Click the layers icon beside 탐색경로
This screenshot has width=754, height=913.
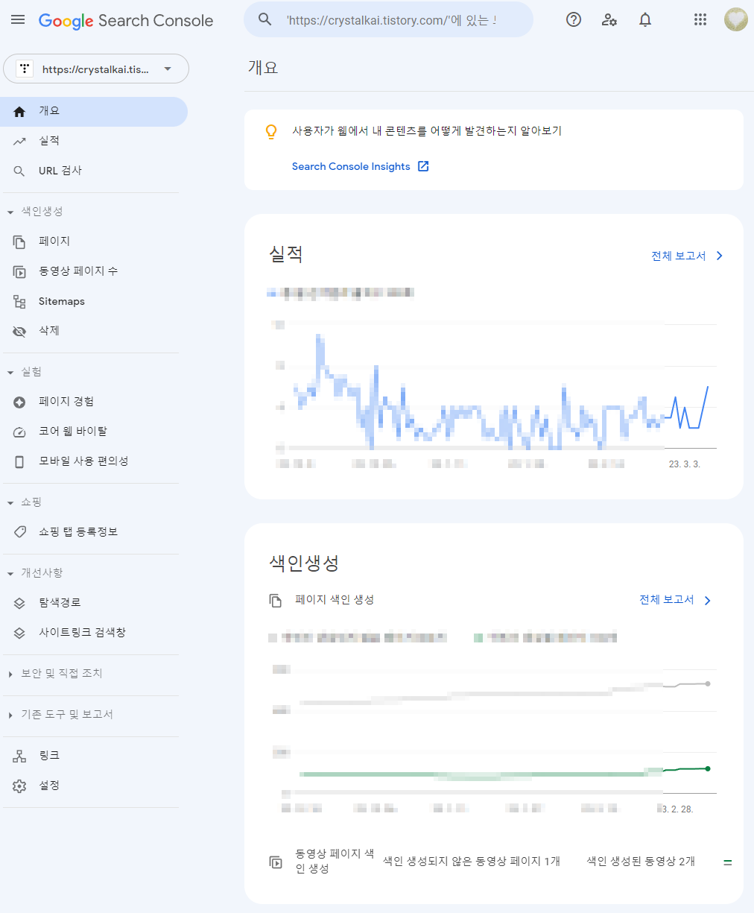pyautogui.click(x=19, y=604)
